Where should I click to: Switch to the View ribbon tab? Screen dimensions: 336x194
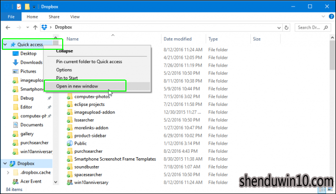pyautogui.click(x=75, y=17)
